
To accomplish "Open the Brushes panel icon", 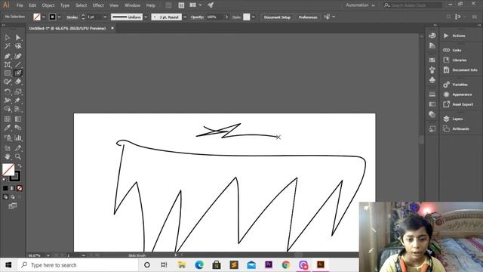I will (432, 70).
